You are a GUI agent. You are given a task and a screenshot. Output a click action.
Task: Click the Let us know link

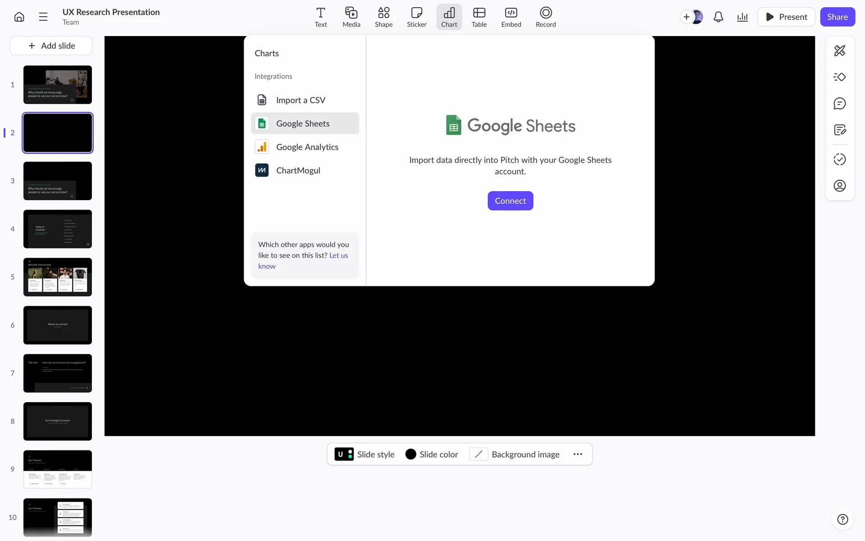point(338,256)
